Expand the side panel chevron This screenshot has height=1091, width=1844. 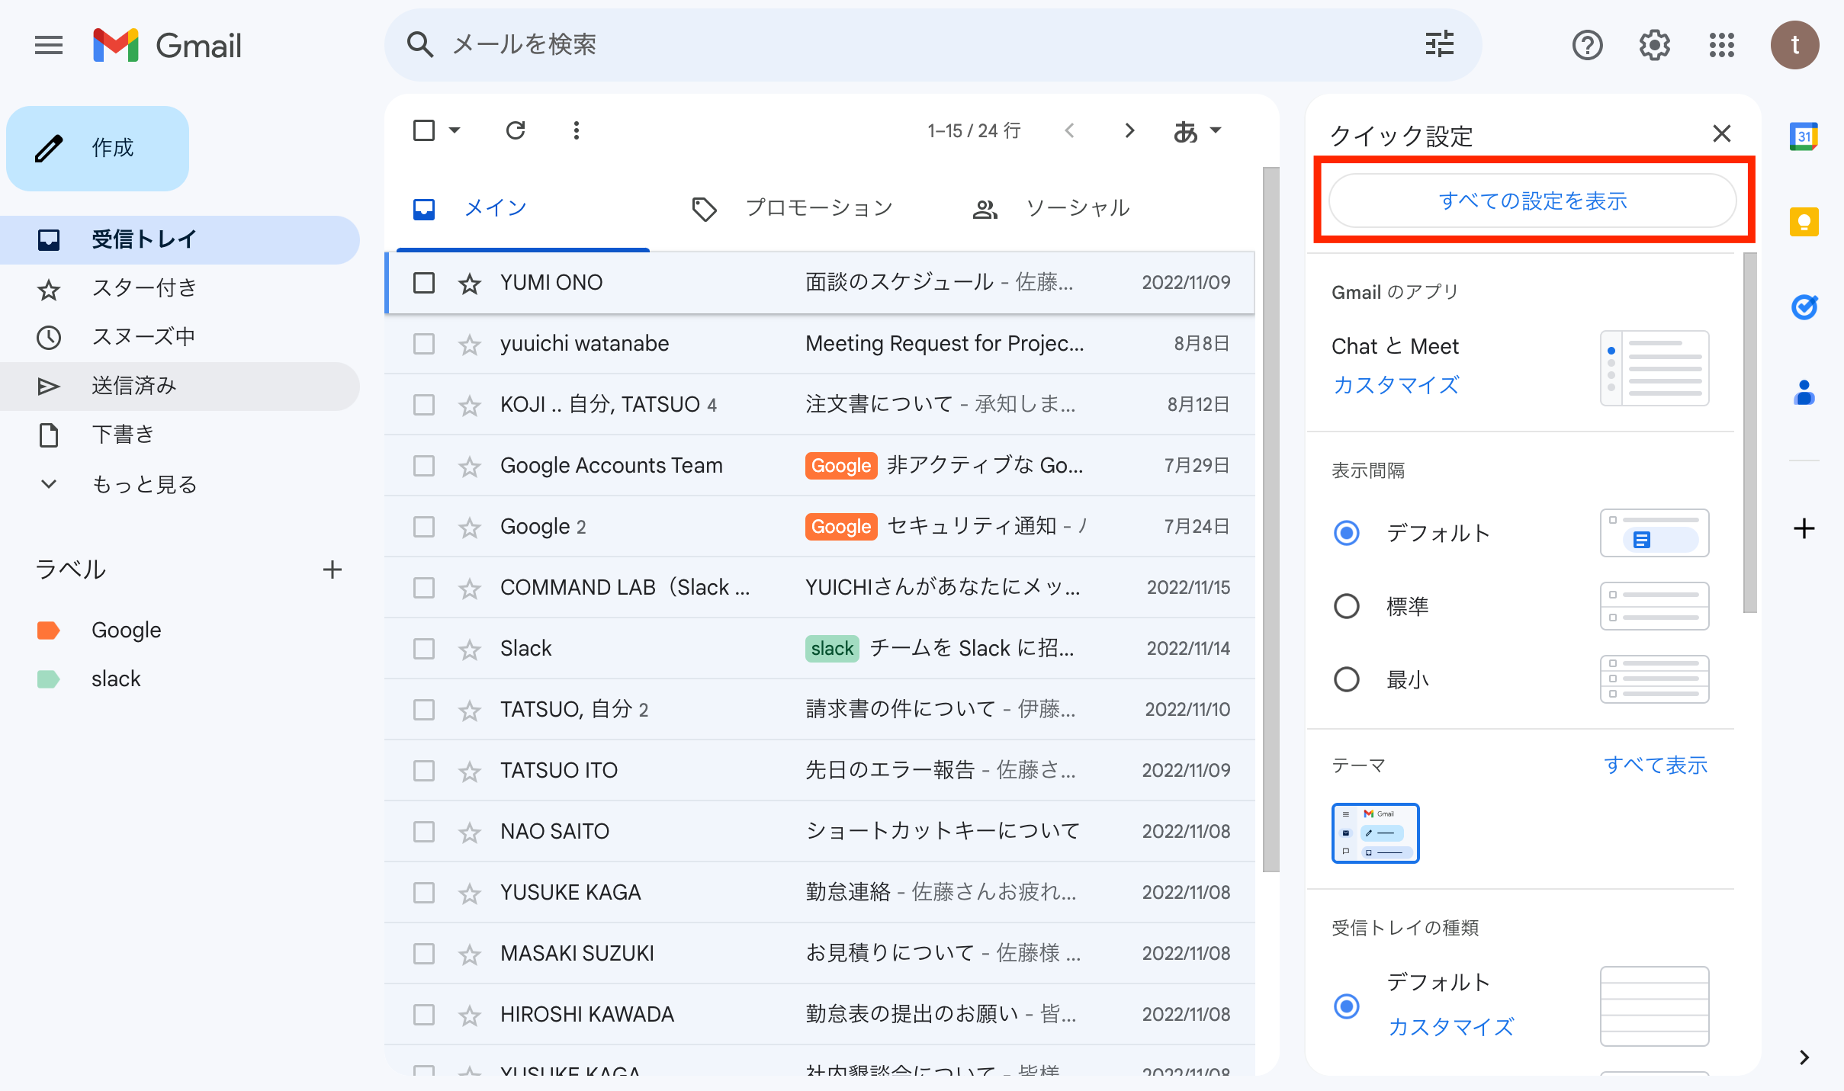[x=1804, y=1057]
